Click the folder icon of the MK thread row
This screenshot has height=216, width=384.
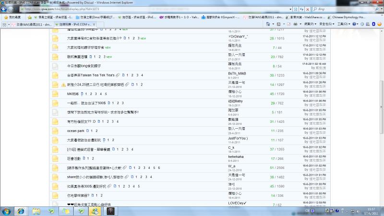55,94
